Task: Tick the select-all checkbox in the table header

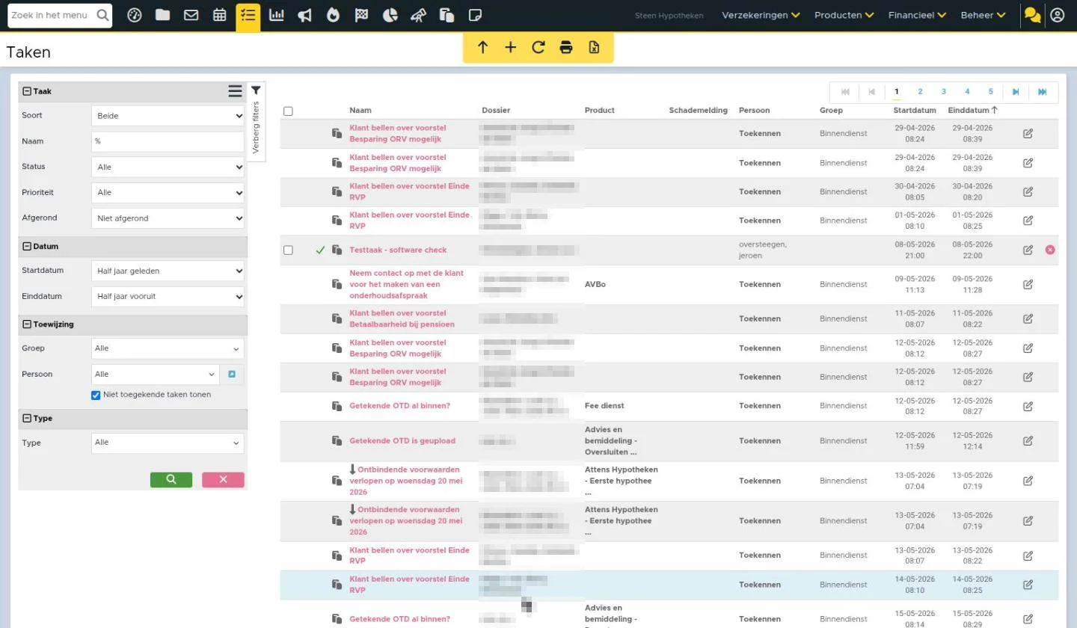Action: (x=288, y=111)
